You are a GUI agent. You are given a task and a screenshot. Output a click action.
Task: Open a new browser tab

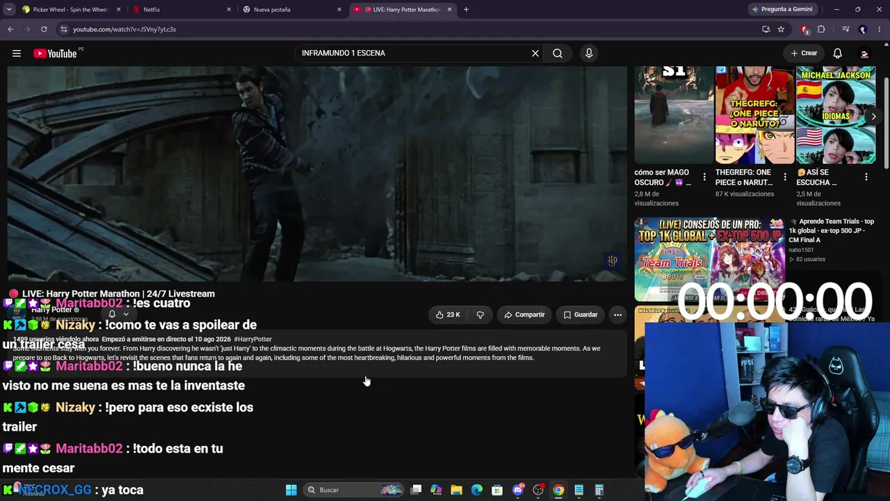[x=466, y=10]
